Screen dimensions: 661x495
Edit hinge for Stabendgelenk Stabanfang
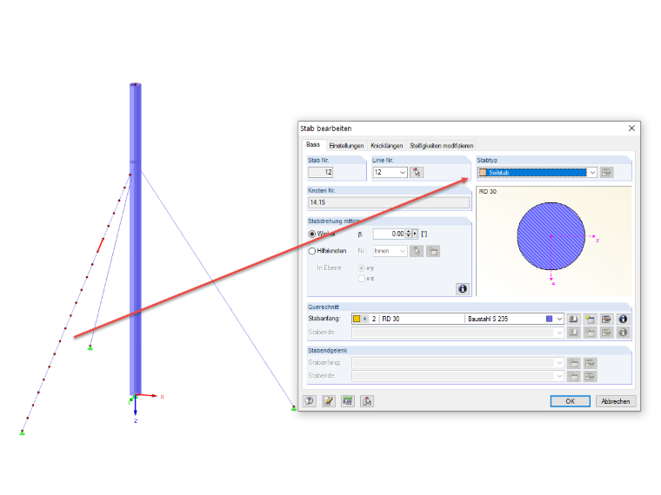[x=591, y=363]
